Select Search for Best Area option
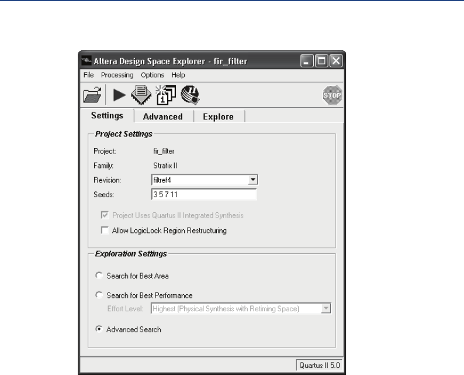 coord(98,275)
